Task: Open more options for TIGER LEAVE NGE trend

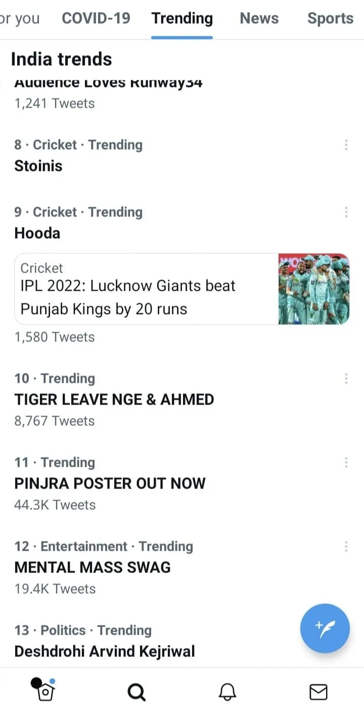Action: click(x=346, y=379)
